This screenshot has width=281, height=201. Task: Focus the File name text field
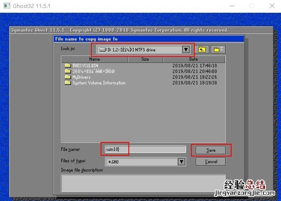pos(146,150)
